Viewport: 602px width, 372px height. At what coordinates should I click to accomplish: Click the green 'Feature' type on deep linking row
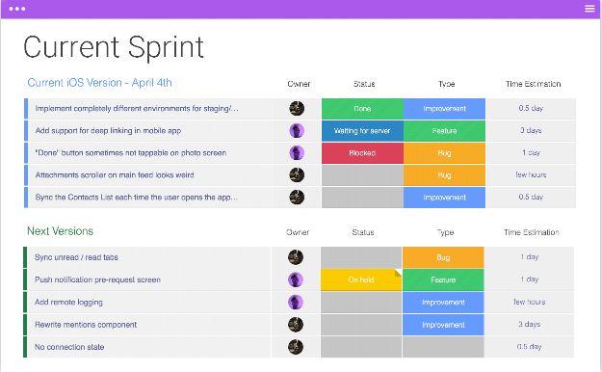444,131
